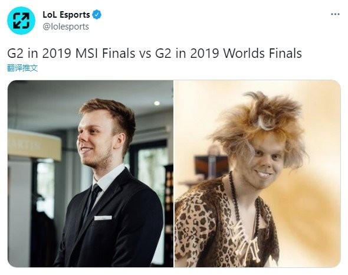Click the ceiling light in left photo
The image size is (348, 275).
(157, 103)
